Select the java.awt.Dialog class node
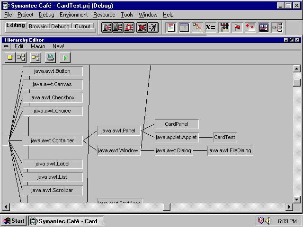Viewport: 303px width, 227px height. tap(174, 150)
